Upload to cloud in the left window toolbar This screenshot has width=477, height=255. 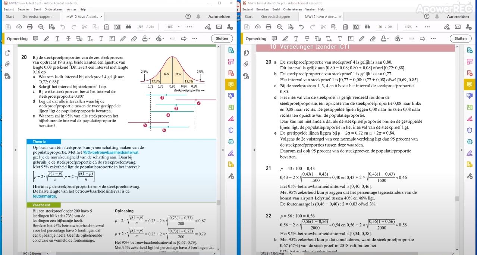pyautogui.click(x=19, y=27)
